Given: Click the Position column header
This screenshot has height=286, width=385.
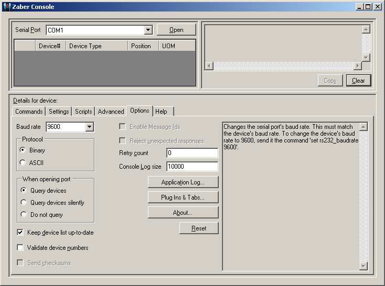Looking at the screenshot, I should pyautogui.click(x=143, y=46).
